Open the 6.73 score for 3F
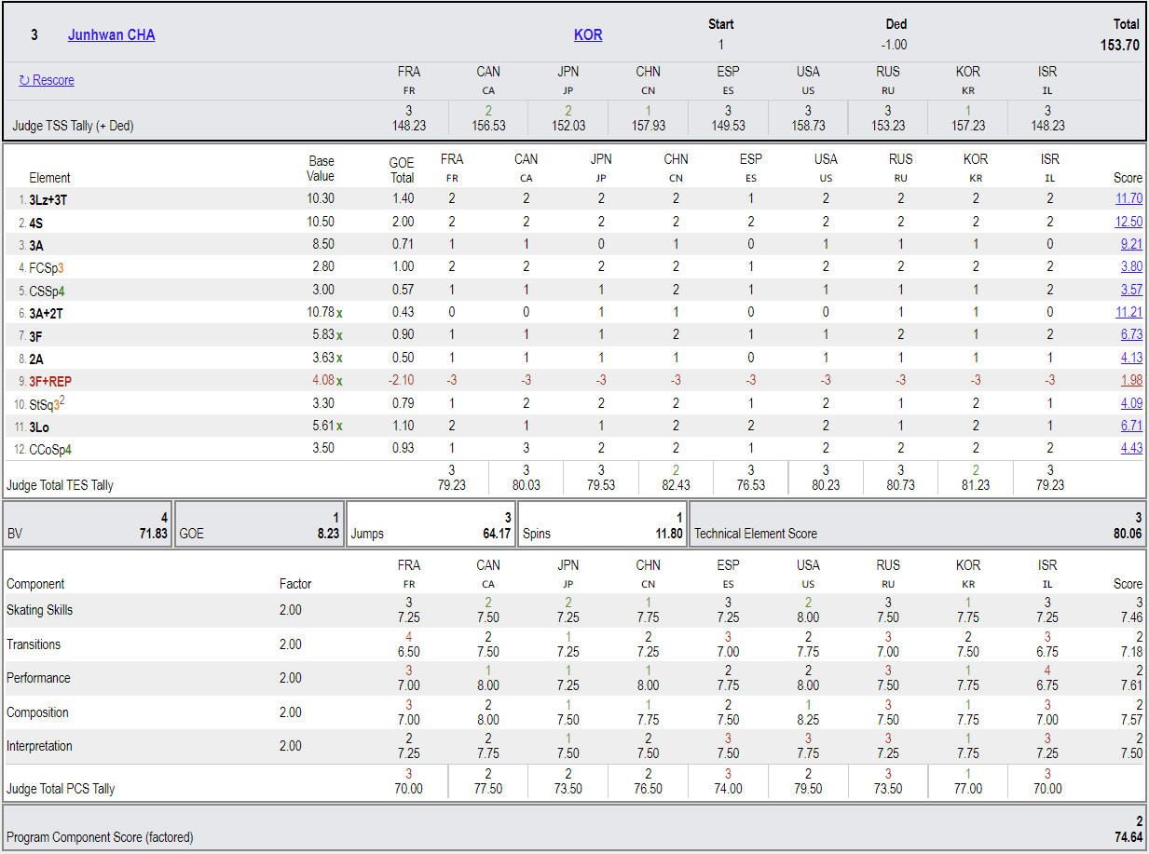Viewport: 1149px width, 854px height. pyautogui.click(x=1131, y=334)
